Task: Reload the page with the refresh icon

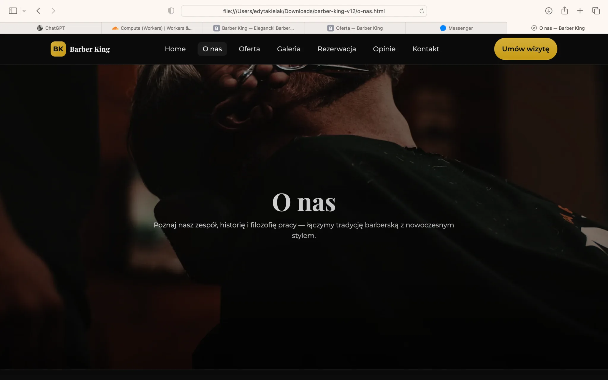Action: click(422, 11)
